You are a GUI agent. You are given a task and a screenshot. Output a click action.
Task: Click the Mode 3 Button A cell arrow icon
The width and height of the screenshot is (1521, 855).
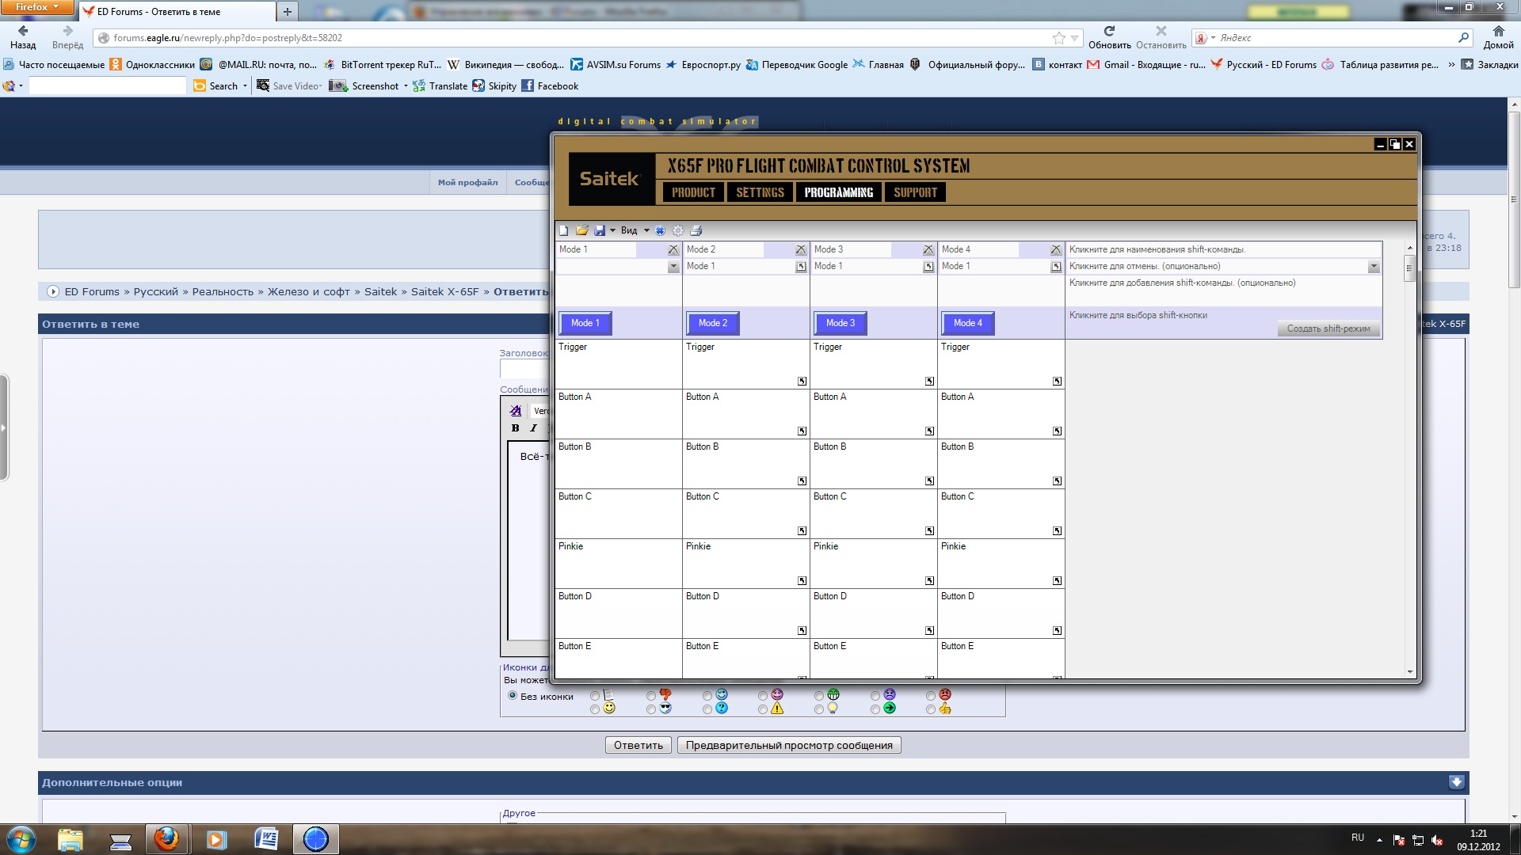point(929,431)
